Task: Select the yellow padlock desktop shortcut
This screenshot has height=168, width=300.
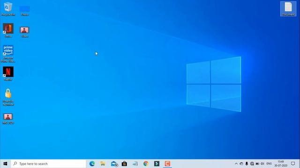Action: coord(8,97)
